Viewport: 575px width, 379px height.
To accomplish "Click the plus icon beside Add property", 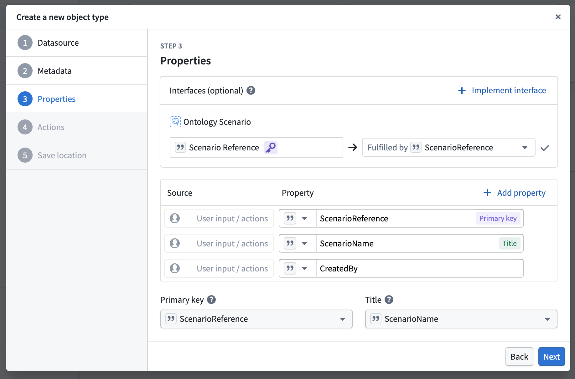I will [487, 193].
